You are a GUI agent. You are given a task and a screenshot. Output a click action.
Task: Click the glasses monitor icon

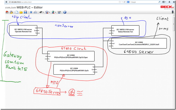(x=35, y=12)
